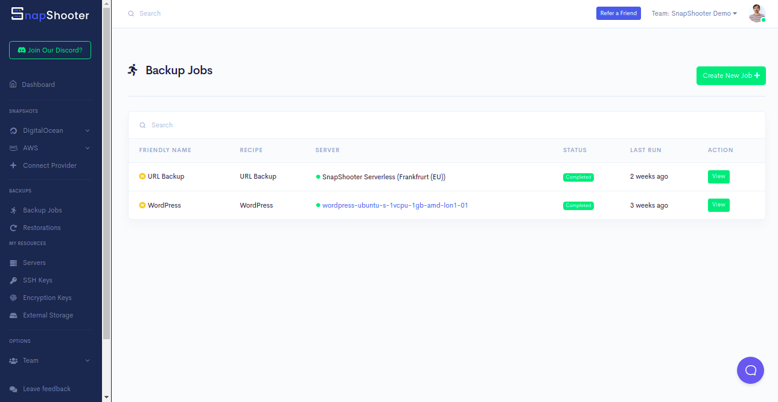
Task: View the URL Backup job
Action: 719,176
